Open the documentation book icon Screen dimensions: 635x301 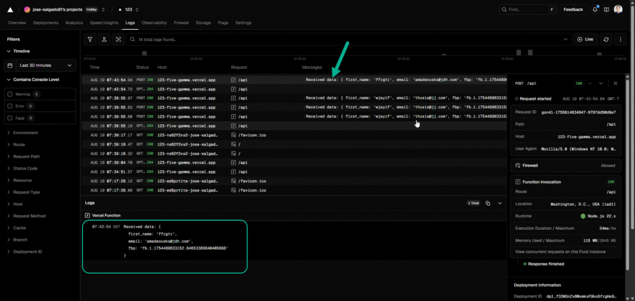tap(606, 9)
